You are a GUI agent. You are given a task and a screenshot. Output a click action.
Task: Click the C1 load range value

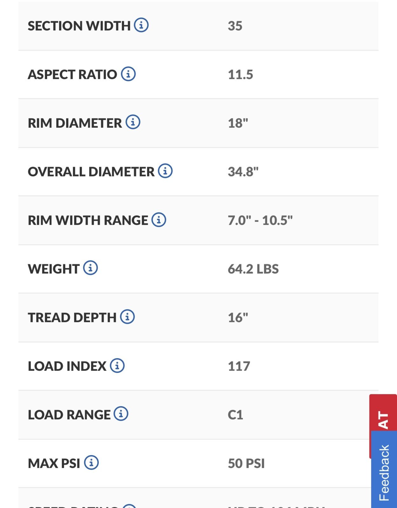pyautogui.click(x=235, y=415)
